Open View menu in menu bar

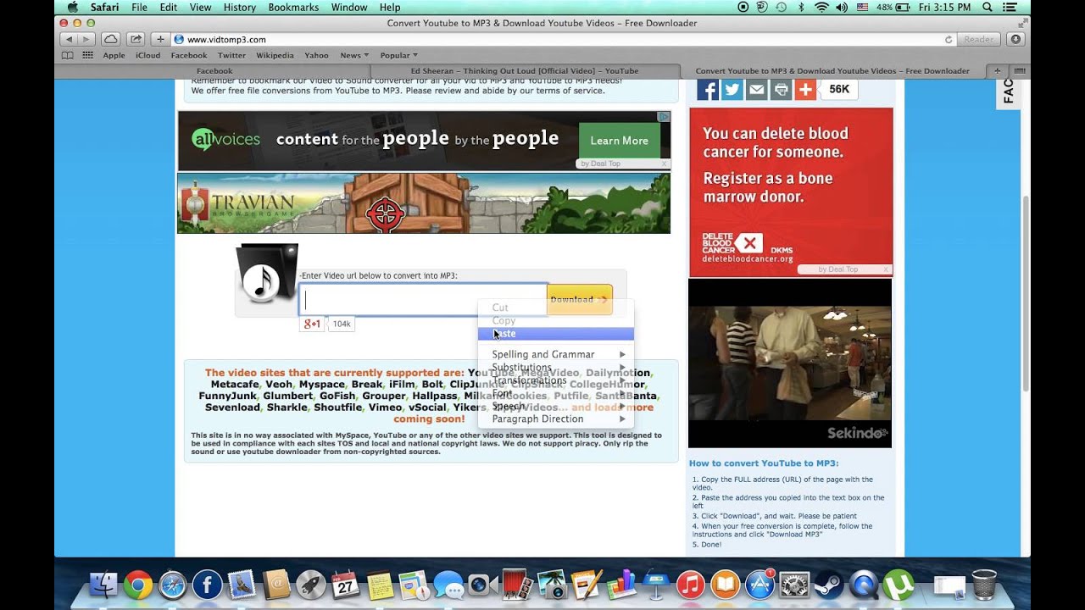200,7
